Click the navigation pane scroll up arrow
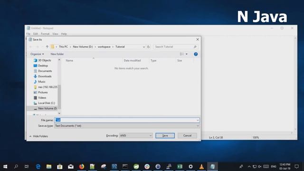Screen dimensions: 304x171 (x=59, y=60)
